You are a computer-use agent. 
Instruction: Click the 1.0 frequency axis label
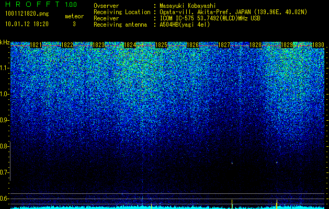pos(4,94)
